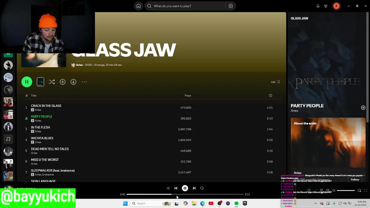The width and height of the screenshot is (370, 208).
Task: Skip to previous track in player
Action: point(176,188)
